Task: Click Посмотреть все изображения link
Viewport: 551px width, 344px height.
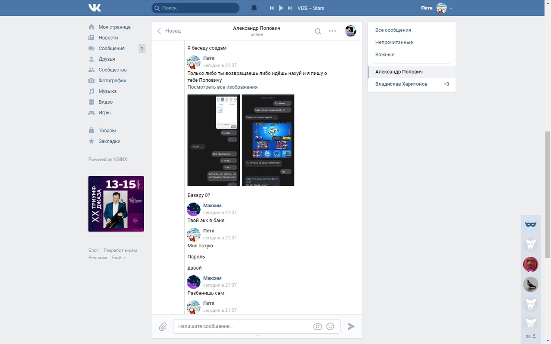Action: click(223, 87)
